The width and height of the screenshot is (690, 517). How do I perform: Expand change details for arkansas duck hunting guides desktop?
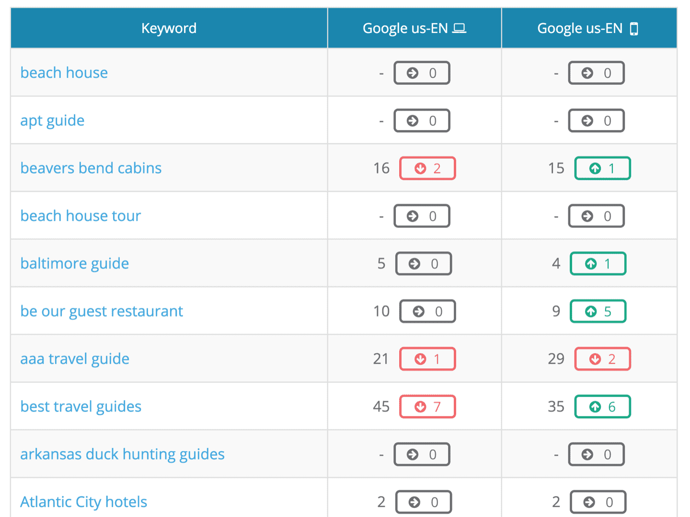click(x=422, y=454)
